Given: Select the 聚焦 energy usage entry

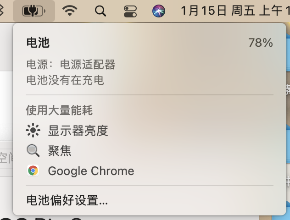Looking at the screenshot, I should pyautogui.click(x=60, y=151).
